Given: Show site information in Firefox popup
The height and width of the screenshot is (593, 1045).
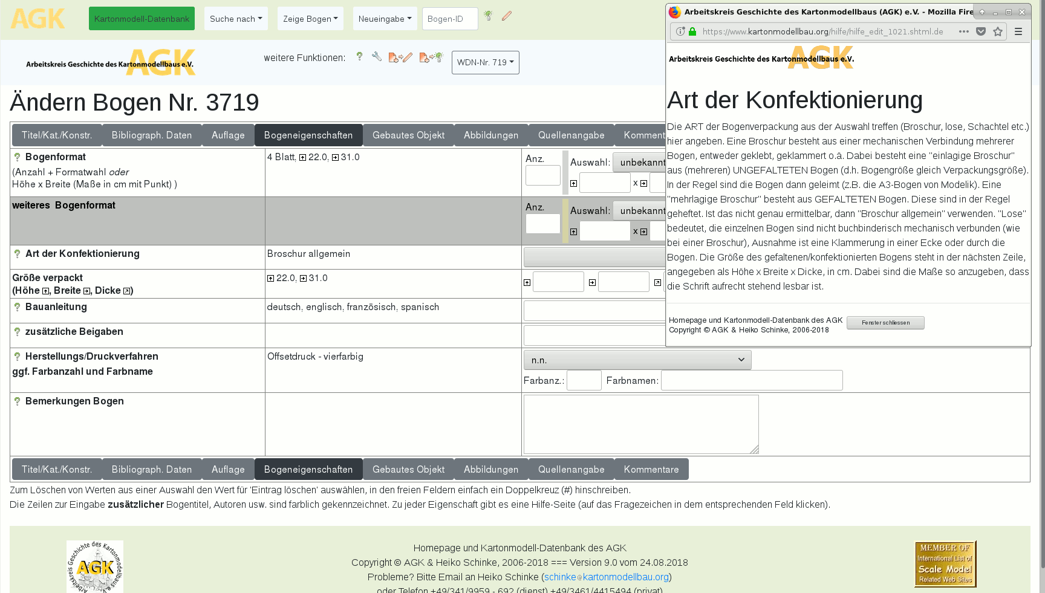Looking at the screenshot, I should pyautogui.click(x=680, y=31).
